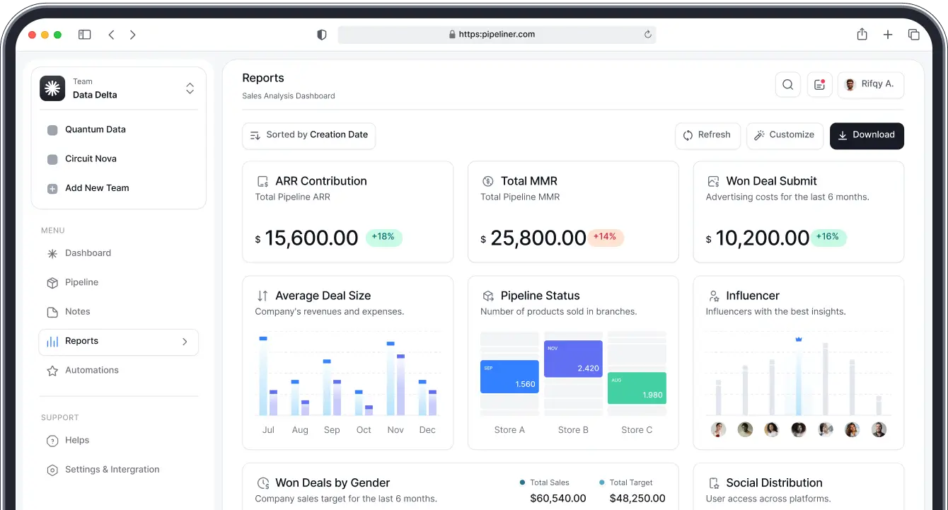The height and width of the screenshot is (510, 948).
Task: Expand the Data Delta team switcher
Action: point(190,88)
